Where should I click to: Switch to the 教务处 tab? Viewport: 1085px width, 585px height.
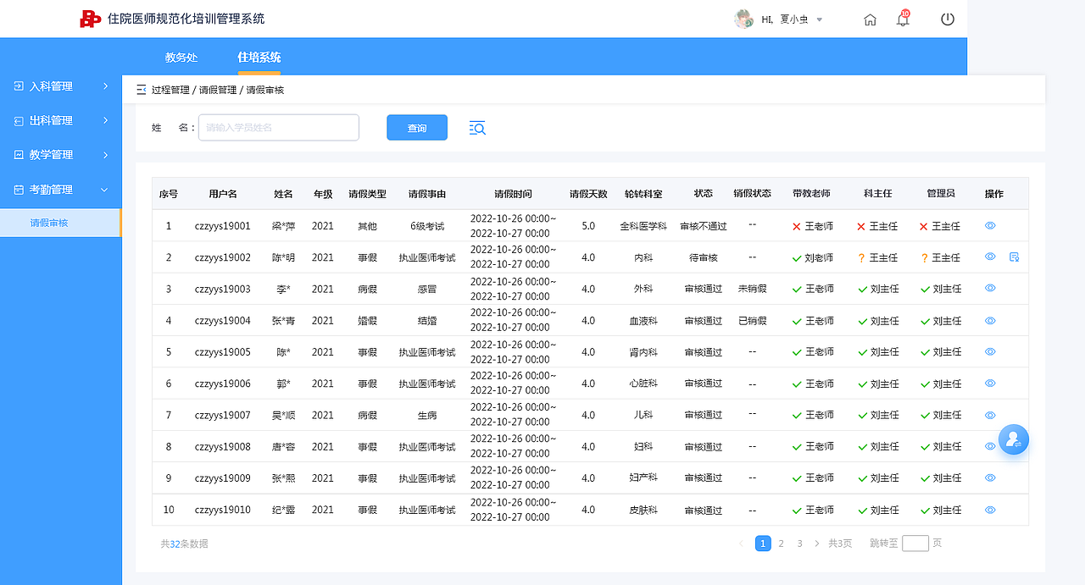click(x=181, y=58)
